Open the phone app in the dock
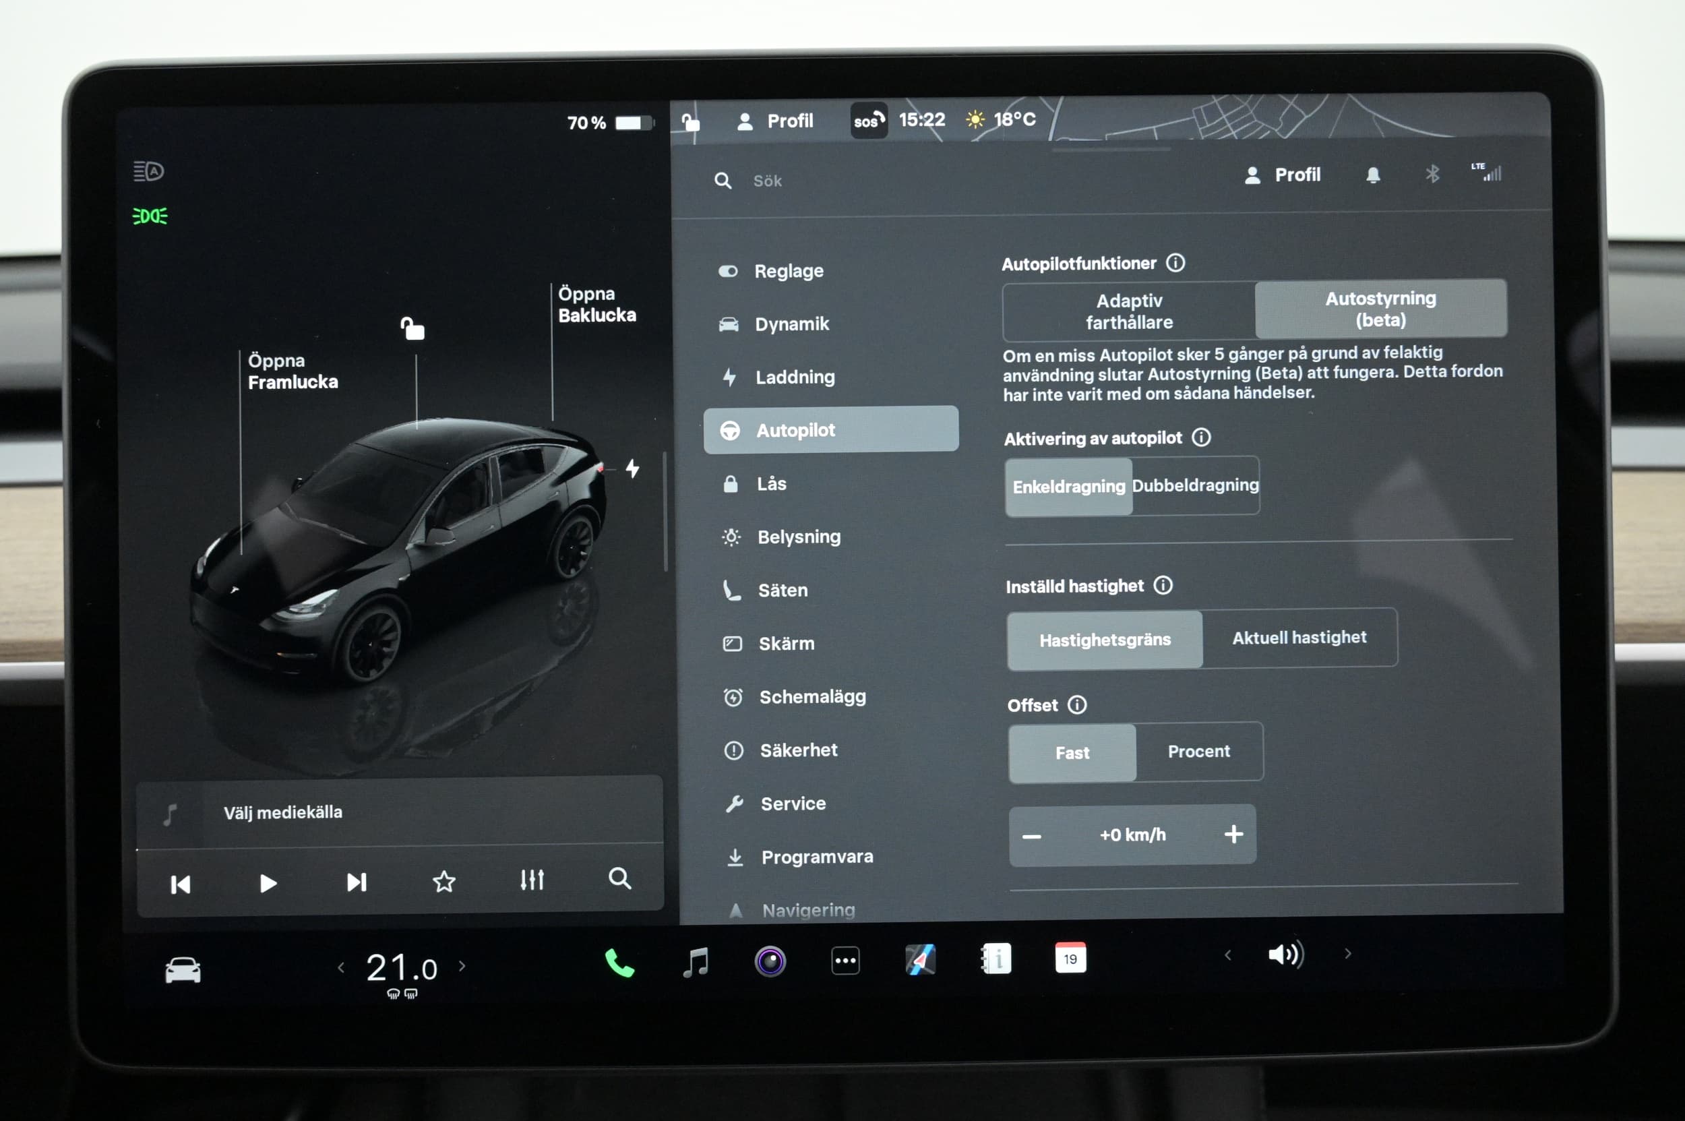 [x=619, y=963]
